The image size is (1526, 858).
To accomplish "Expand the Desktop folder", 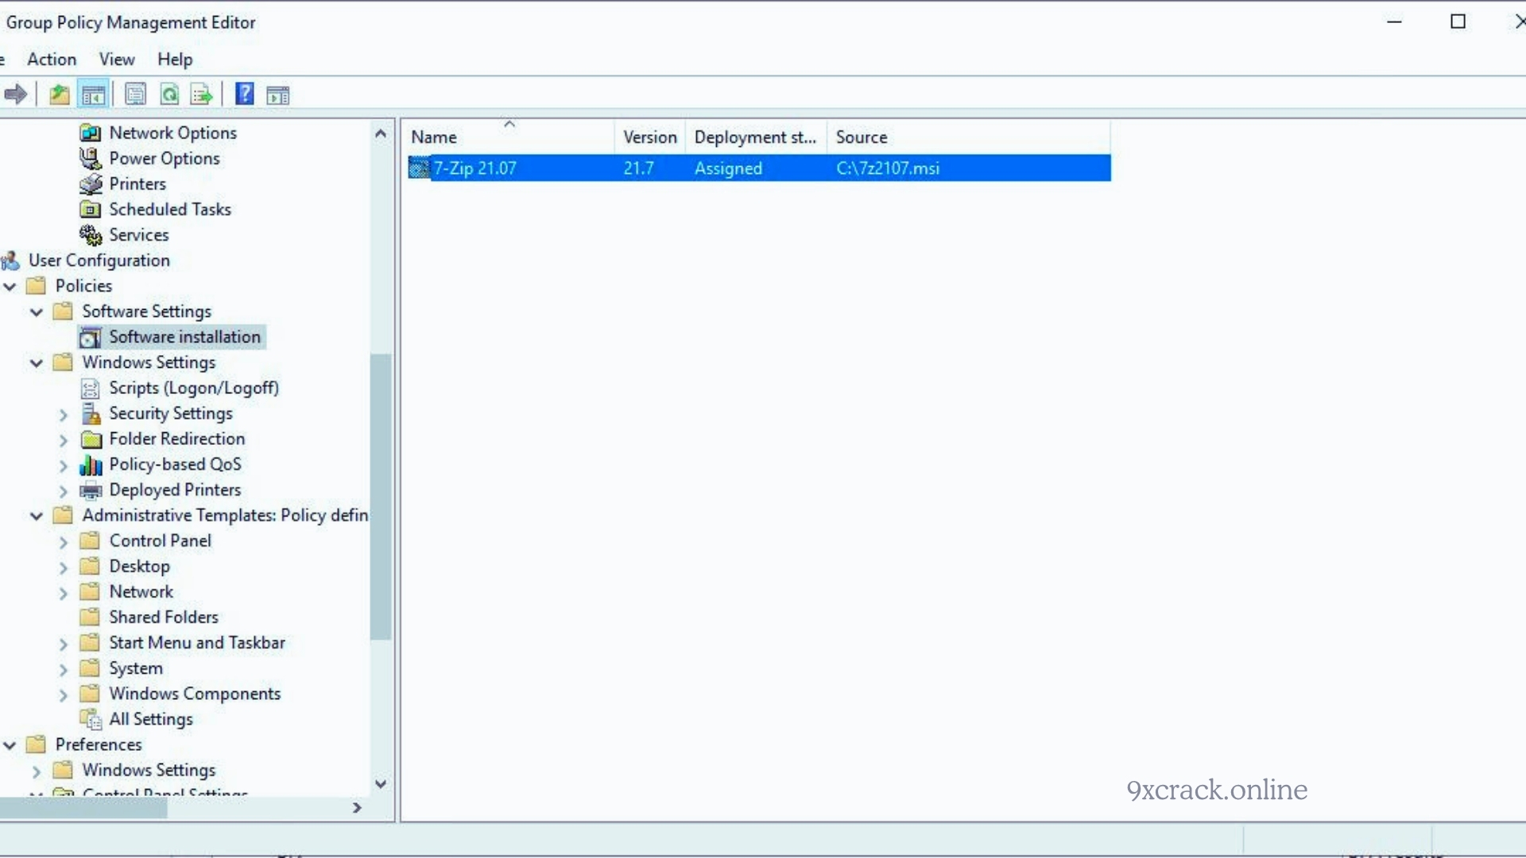I will click(x=64, y=567).
